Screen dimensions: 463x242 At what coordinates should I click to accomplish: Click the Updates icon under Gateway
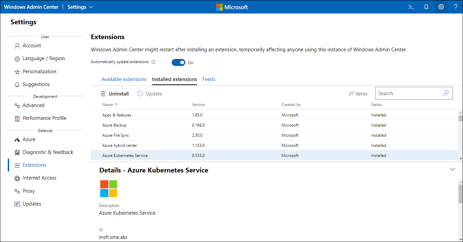(17, 204)
